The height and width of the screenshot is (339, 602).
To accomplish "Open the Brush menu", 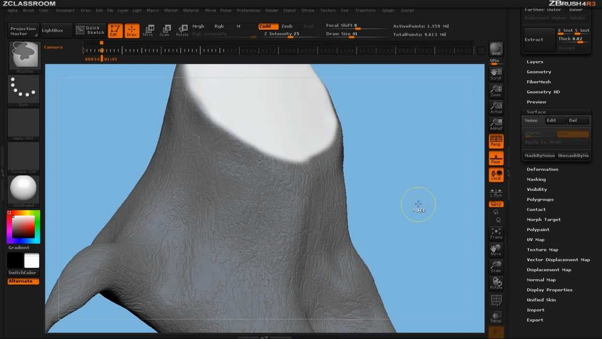I will click(28, 10).
